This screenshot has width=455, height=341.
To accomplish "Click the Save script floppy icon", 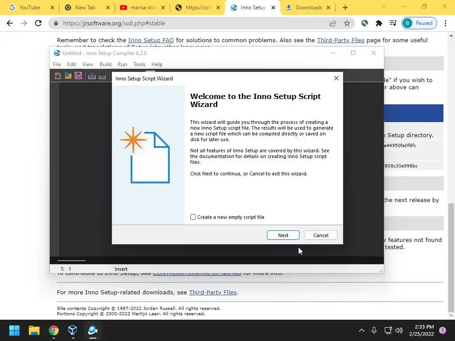I will pyautogui.click(x=78, y=75).
